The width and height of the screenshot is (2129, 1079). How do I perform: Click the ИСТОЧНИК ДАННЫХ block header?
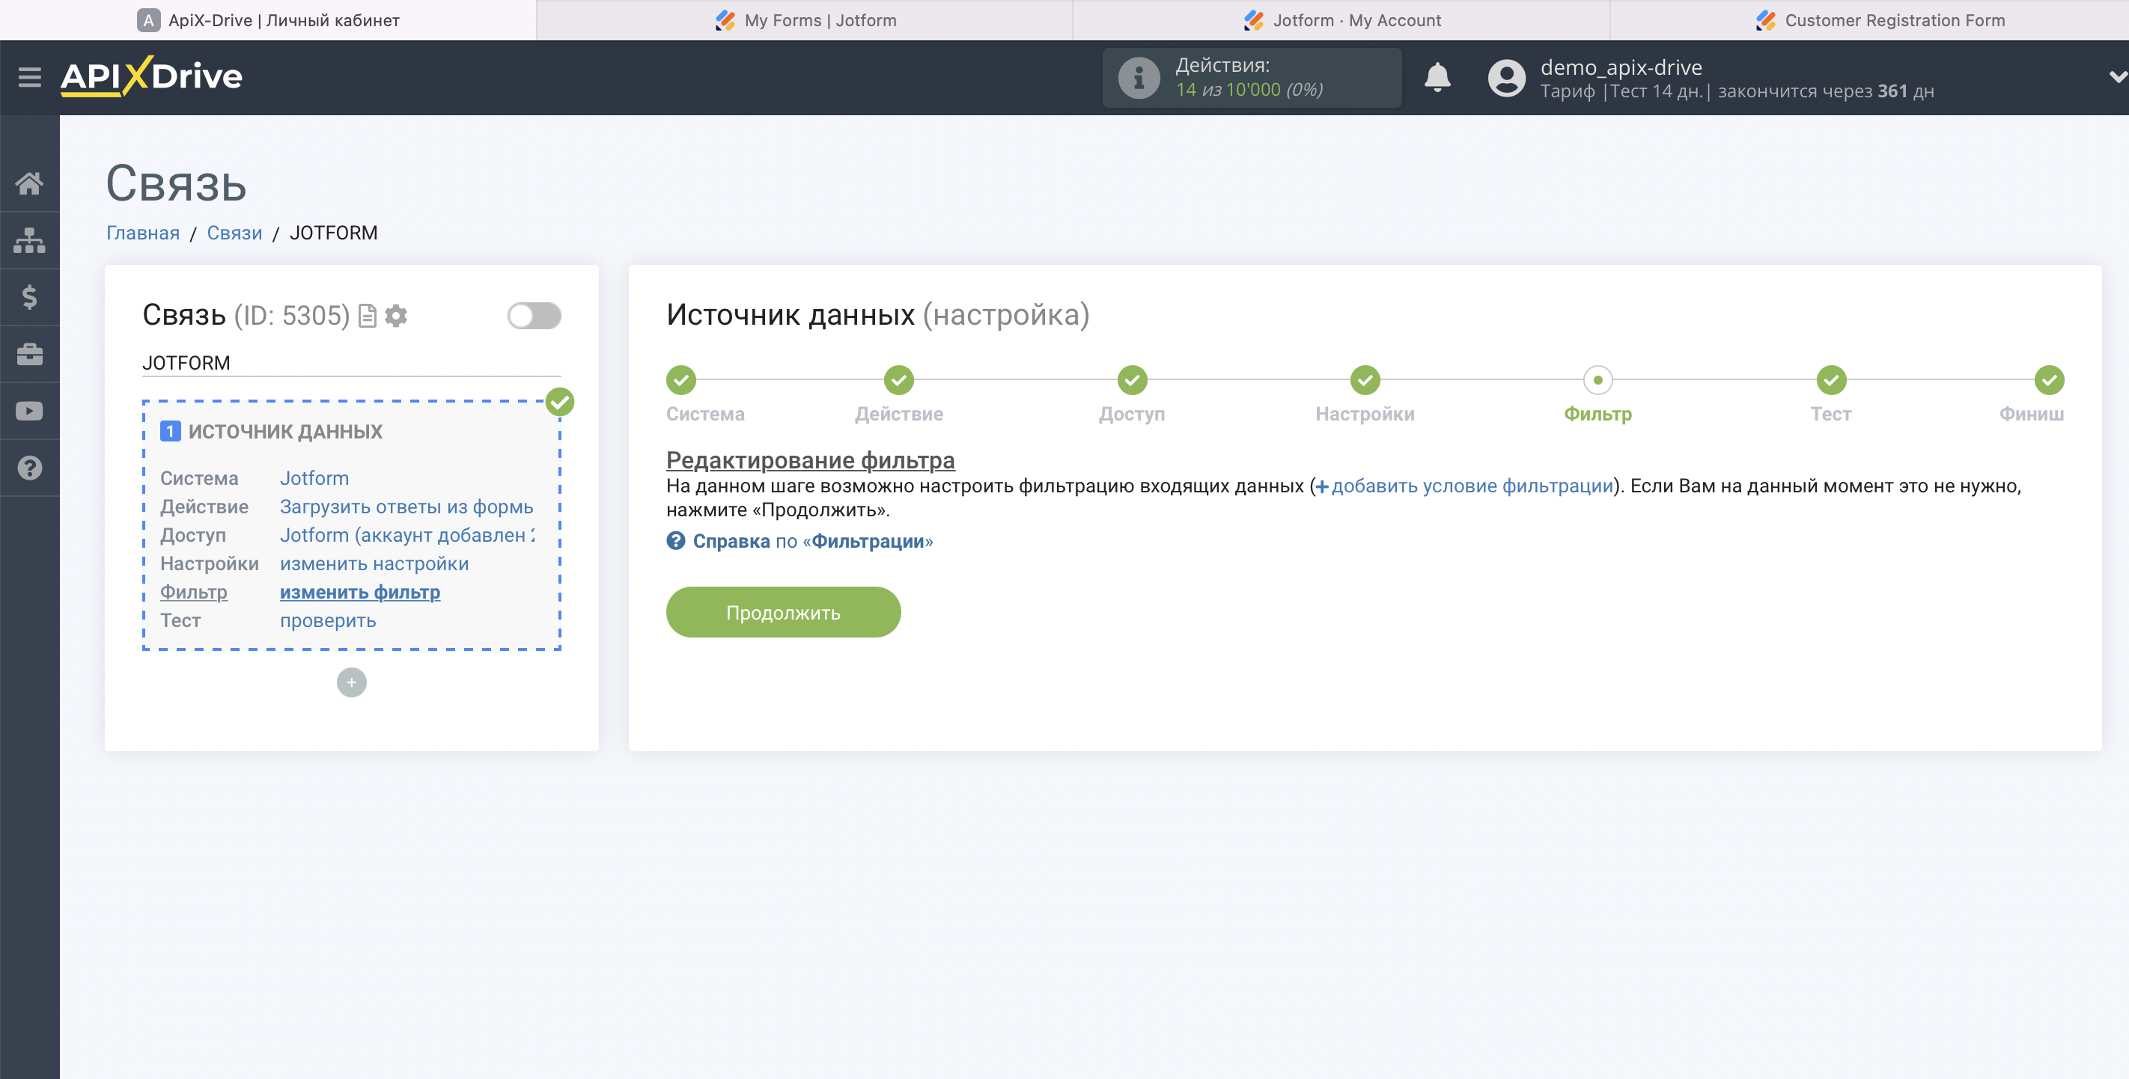(285, 431)
